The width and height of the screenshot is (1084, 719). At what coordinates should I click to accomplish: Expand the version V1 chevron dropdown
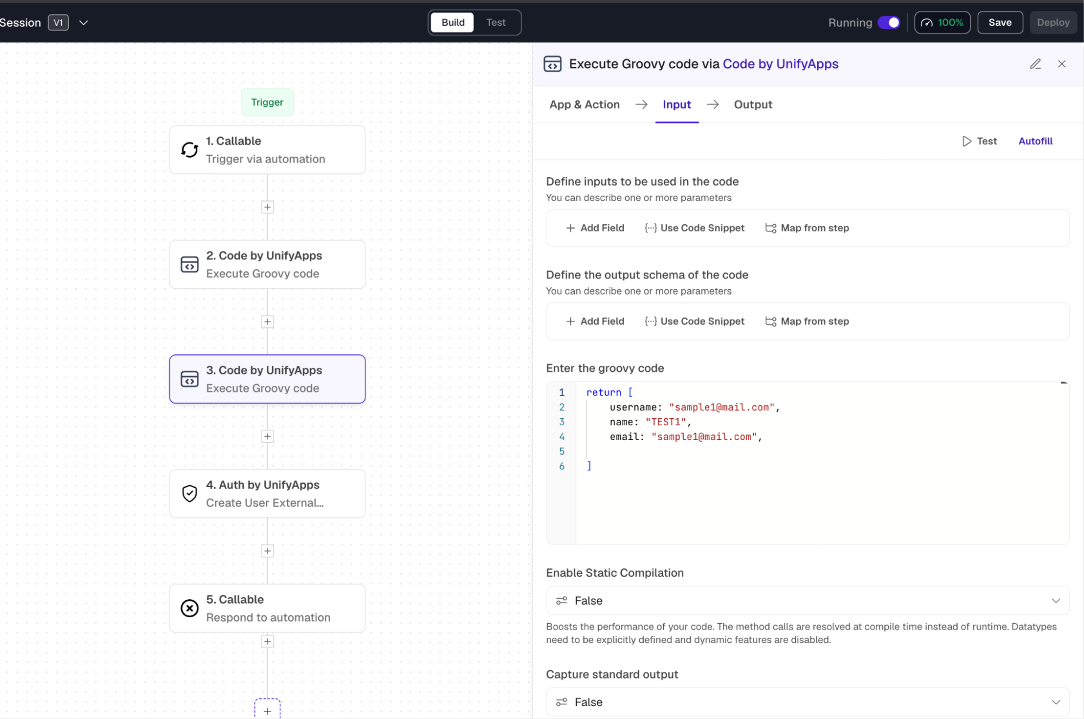[84, 23]
